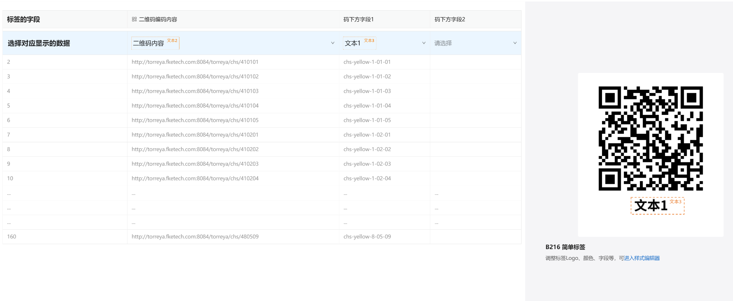
Task: Click the URL ending in 410204
Action: [x=195, y=179]
